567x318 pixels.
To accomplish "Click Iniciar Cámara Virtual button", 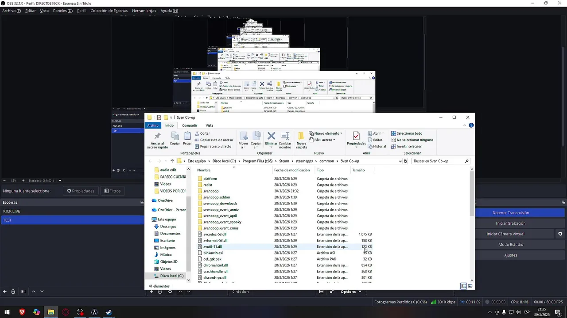I will pyautogui.click(x=505, y=234).
